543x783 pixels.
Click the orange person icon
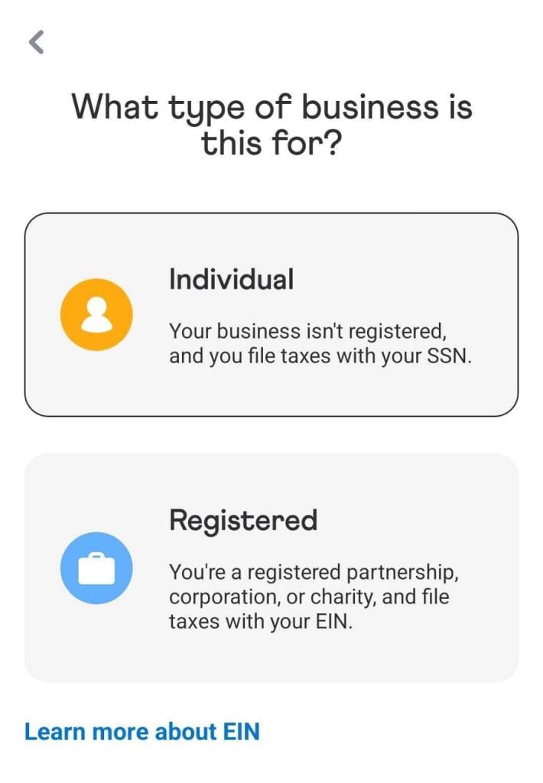click(96, 315)
